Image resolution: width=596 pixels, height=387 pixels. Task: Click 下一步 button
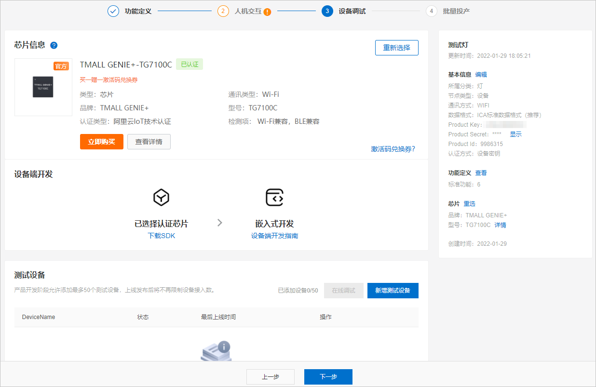(328, 377)
